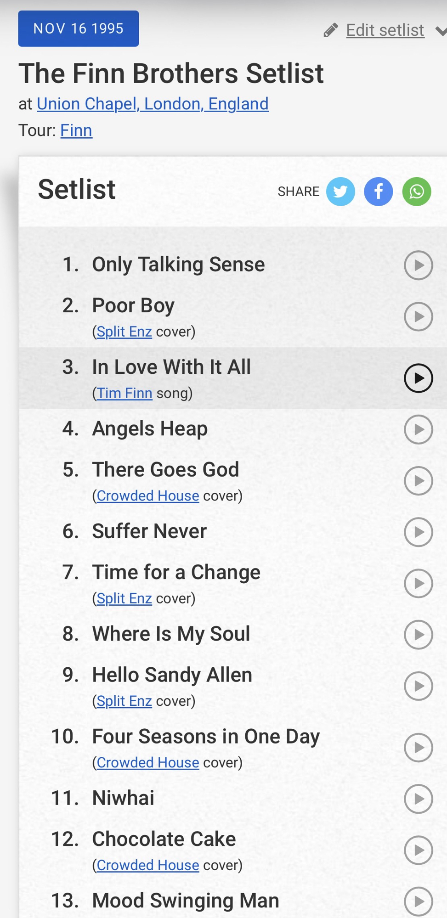Image resolution: width=447 pixels, height=918 pixels.
Task: Open Tim Finn artist link
Action: click(124, 393)
